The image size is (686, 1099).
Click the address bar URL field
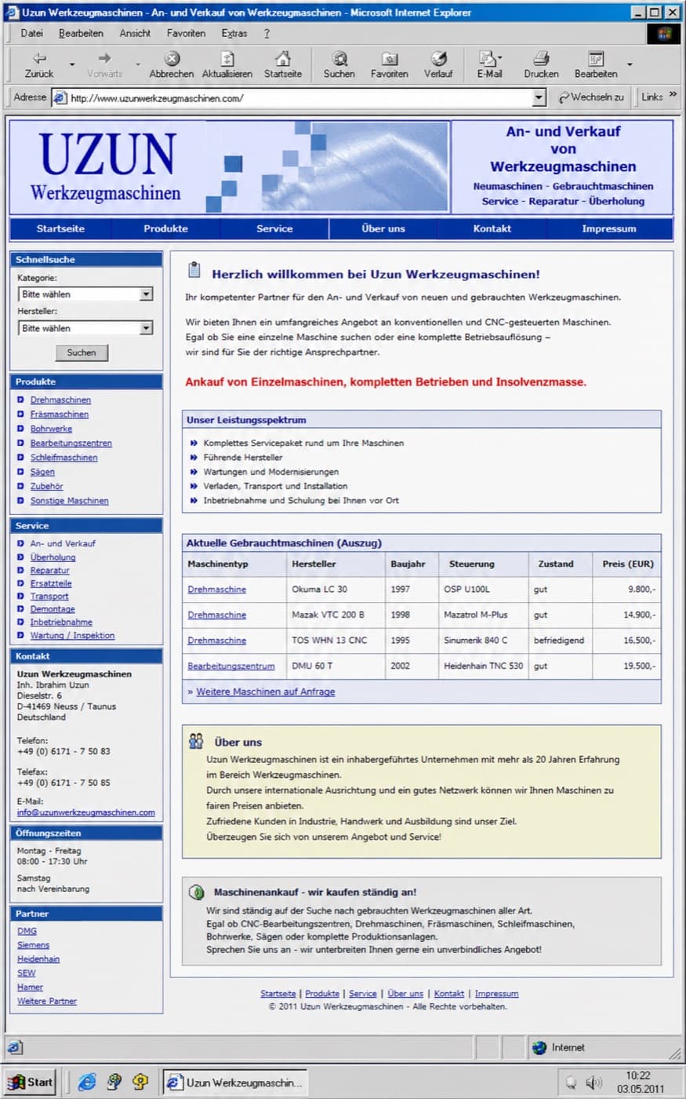click(x=298, y=98)
